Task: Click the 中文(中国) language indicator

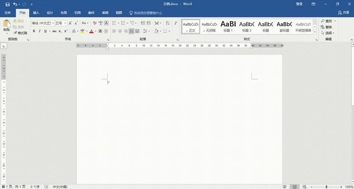Action: point(60,187)
